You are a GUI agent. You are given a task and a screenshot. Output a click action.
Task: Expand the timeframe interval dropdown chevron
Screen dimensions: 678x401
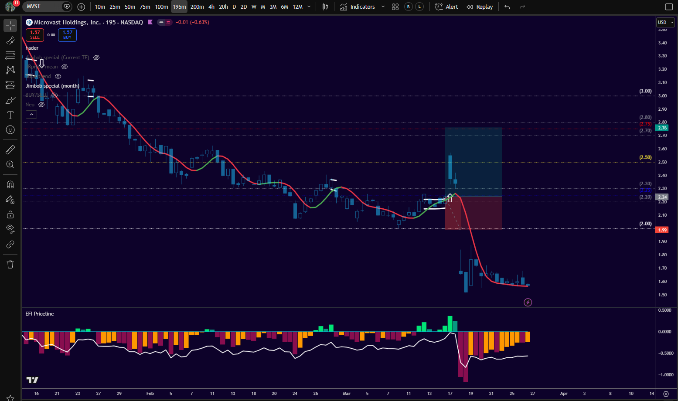(309, 7)
